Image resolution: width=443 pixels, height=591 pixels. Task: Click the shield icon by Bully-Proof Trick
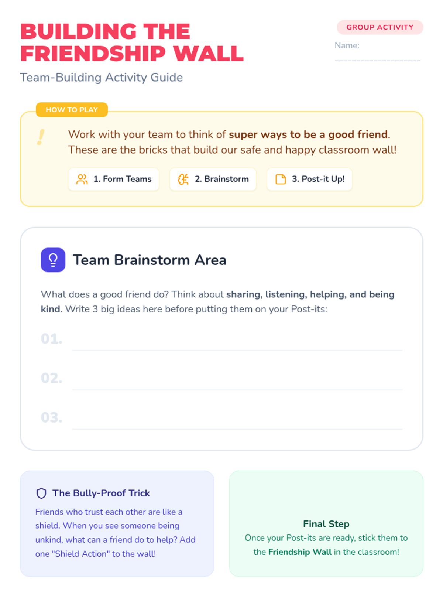[x=41, y=493]
